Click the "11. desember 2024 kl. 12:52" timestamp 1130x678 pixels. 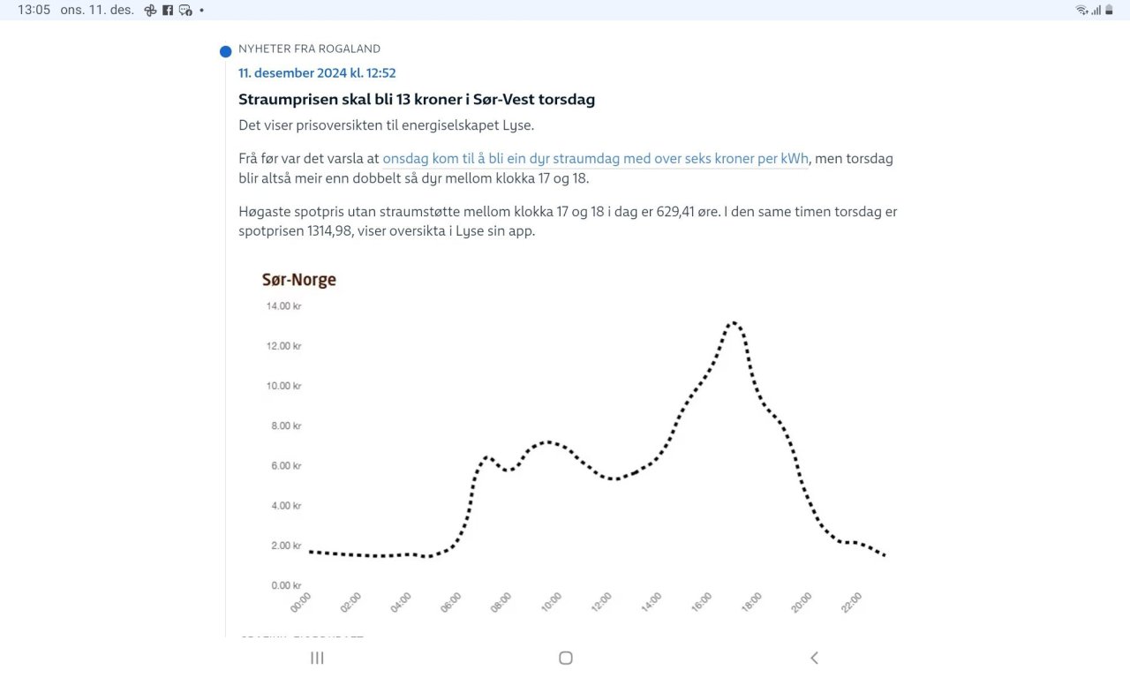click(317, 73)
